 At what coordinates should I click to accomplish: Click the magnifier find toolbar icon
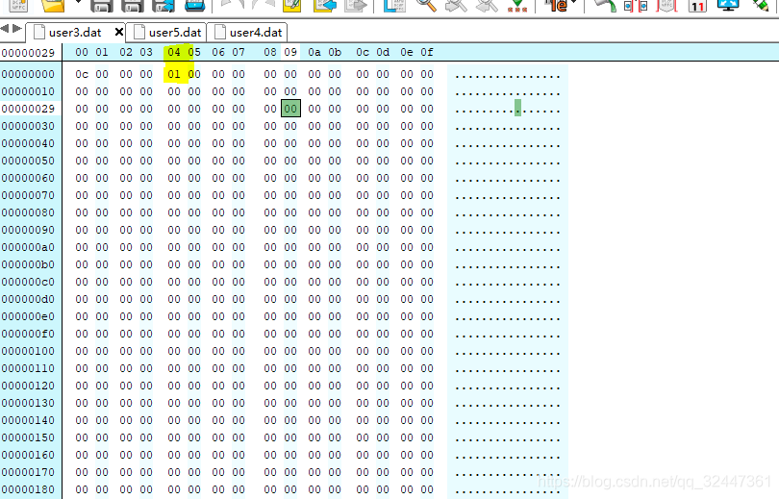tap(425, 6)
